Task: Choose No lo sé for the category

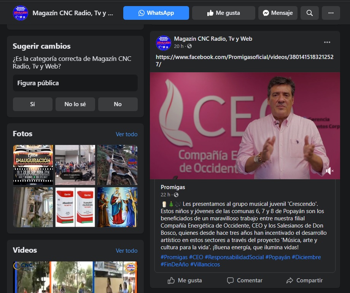Action: (75, 104)
